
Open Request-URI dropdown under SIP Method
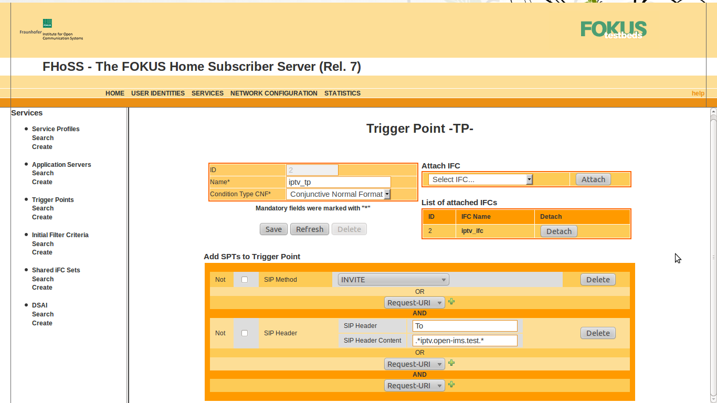(x=414, y=303)
